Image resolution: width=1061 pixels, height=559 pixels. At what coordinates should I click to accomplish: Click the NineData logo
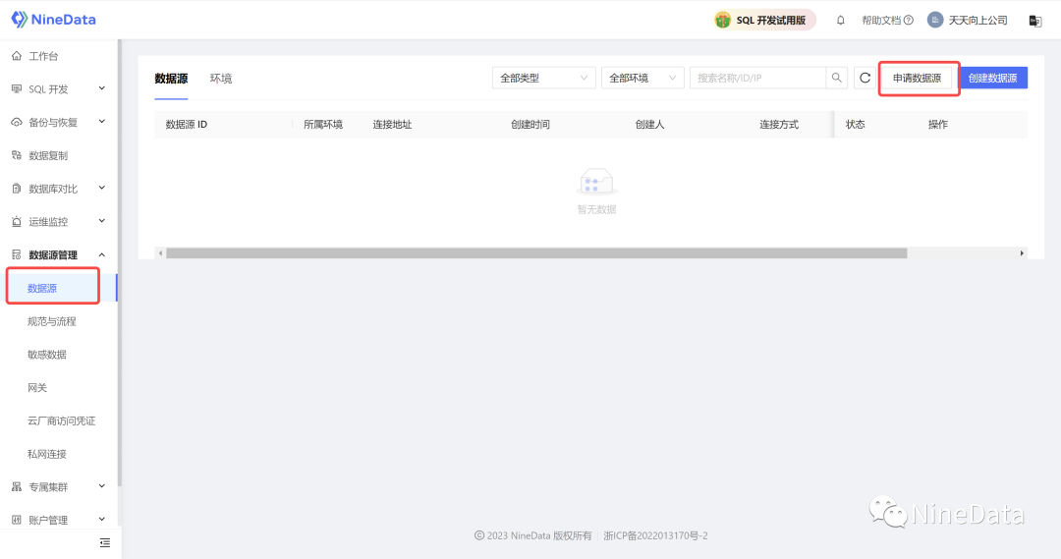pyautogui.click(x=53, y=20)
